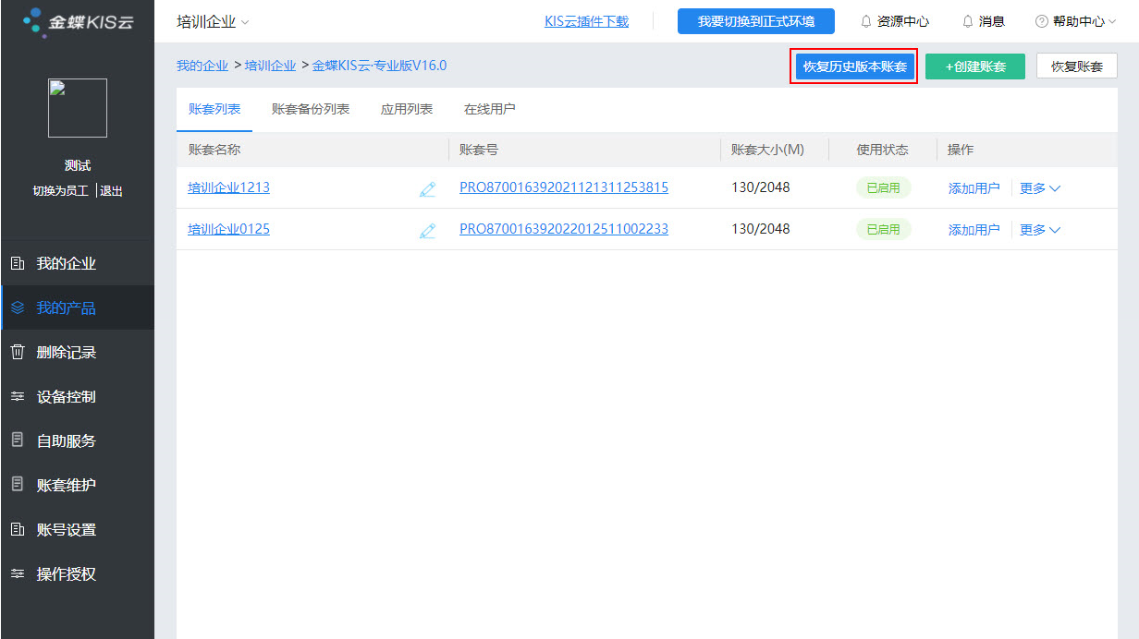1139x639 pixels.
Task: Click the 帮助中心 question mark icon
Action: point(1042,21)
